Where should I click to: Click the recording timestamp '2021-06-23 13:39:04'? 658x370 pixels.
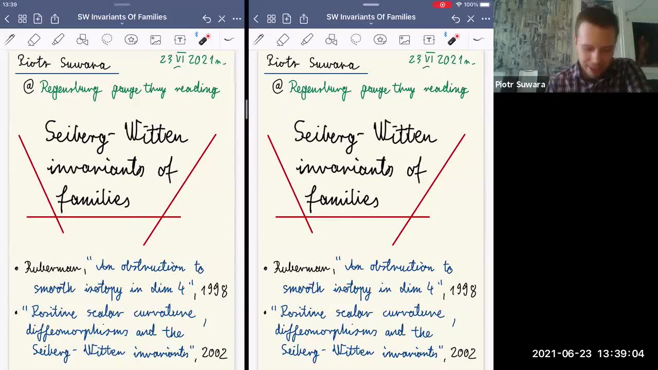point(588,354)
